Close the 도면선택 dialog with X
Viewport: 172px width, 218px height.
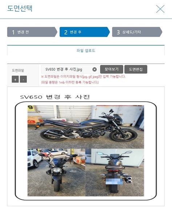160,9
